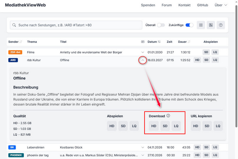Image resolution: width=238 pixels, height=159 pixels.
Task: Disable the Zukünftige toggle switch
Action: coord(189,25)
